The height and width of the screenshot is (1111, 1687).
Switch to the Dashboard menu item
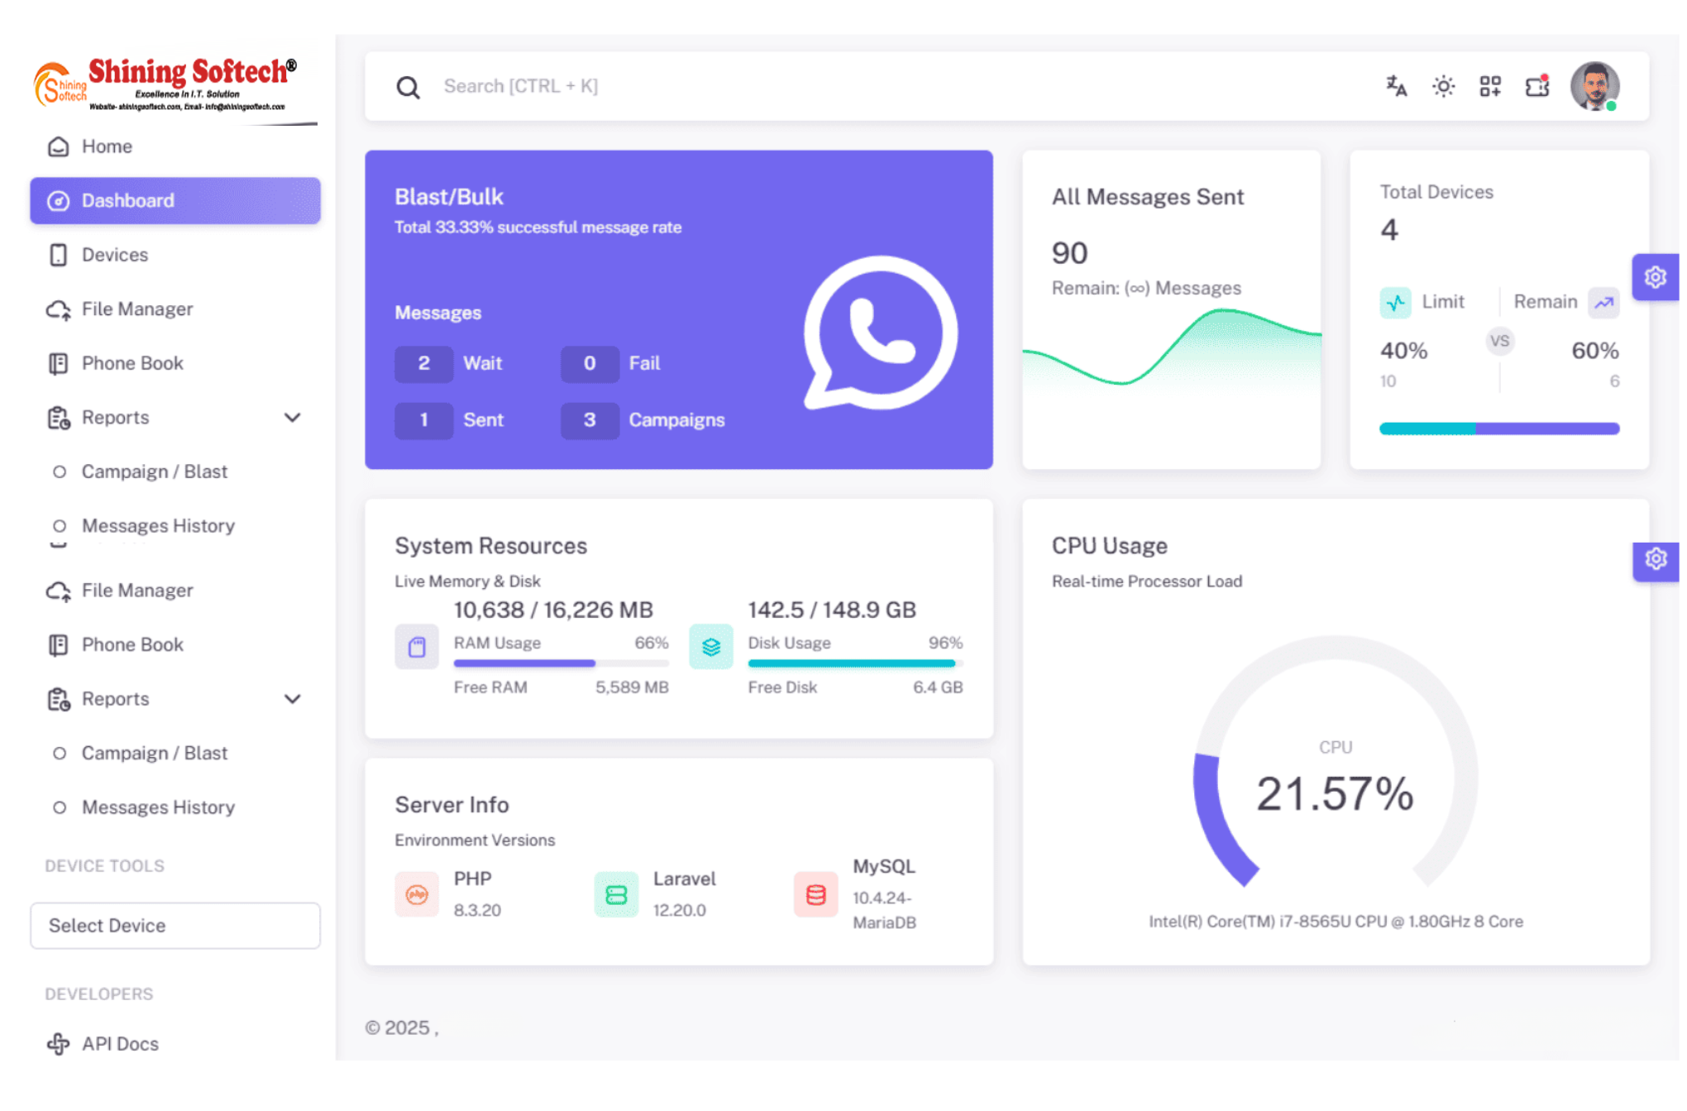coord(127,200)
